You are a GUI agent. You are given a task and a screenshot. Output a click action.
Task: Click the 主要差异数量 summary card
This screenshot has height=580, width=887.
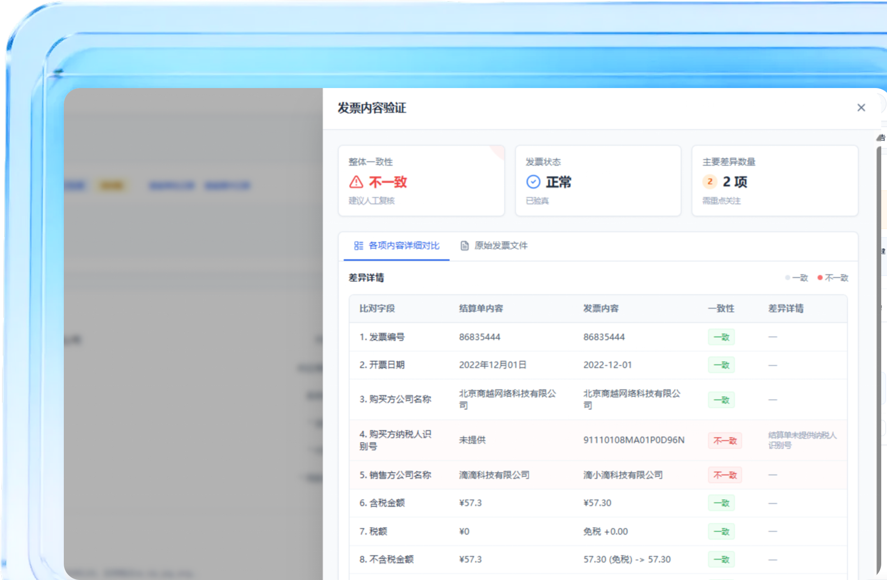coord(775,181)
